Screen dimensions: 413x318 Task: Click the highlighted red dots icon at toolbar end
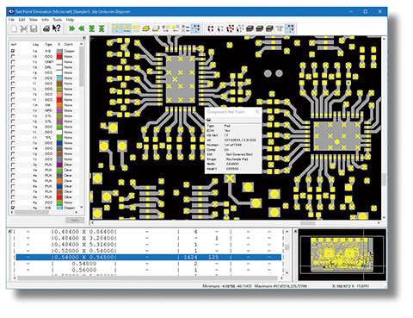(290, 28)
